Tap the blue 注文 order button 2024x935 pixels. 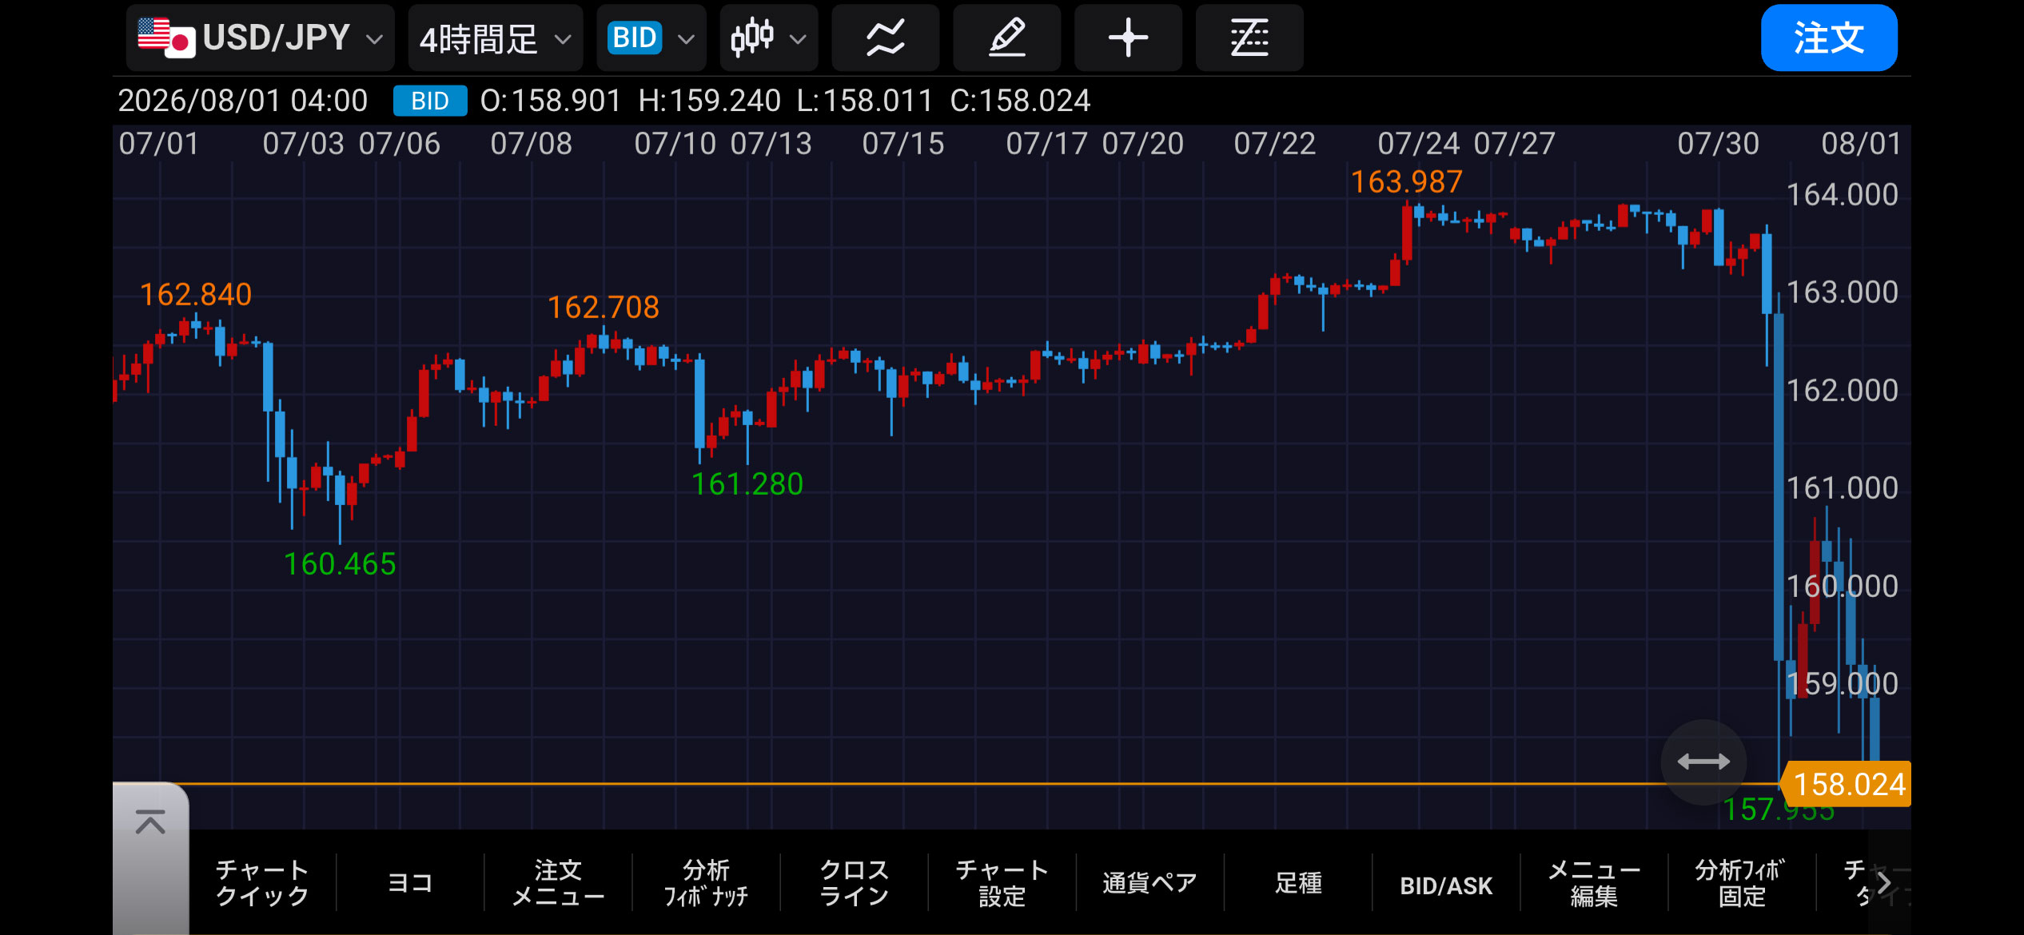pyautogui.click(x=1829, y=38)
